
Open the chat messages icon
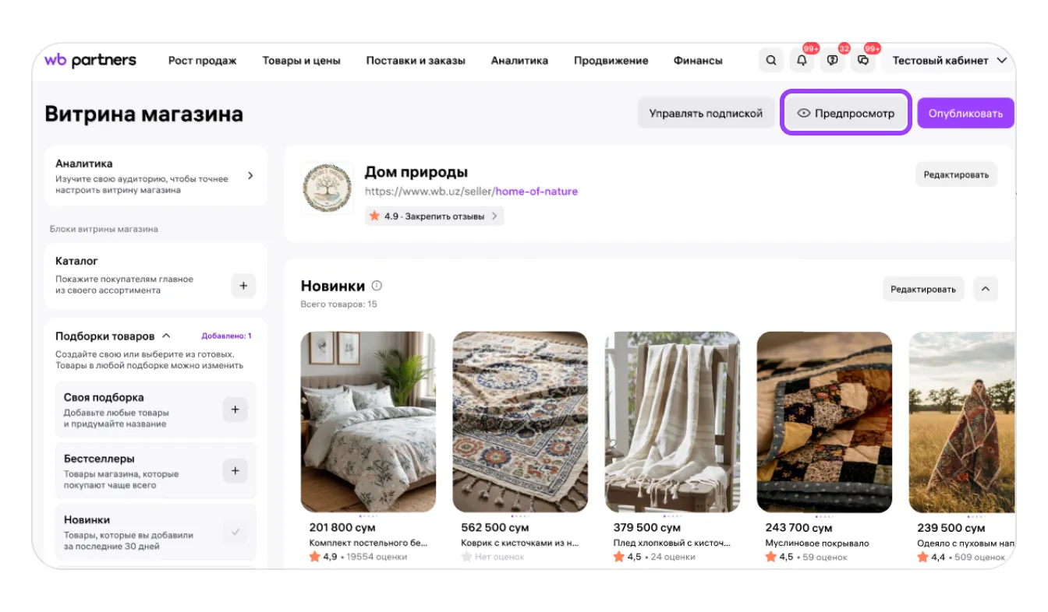point(862,61)
